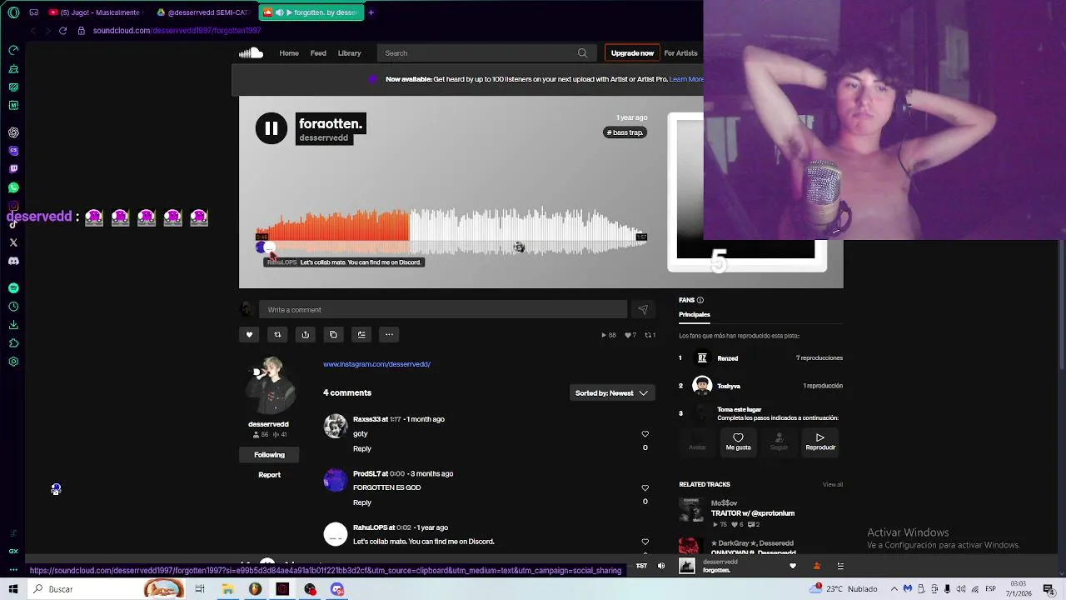
Task: Open Opera sidebar settings gear
Action: (x=13, y=362)
